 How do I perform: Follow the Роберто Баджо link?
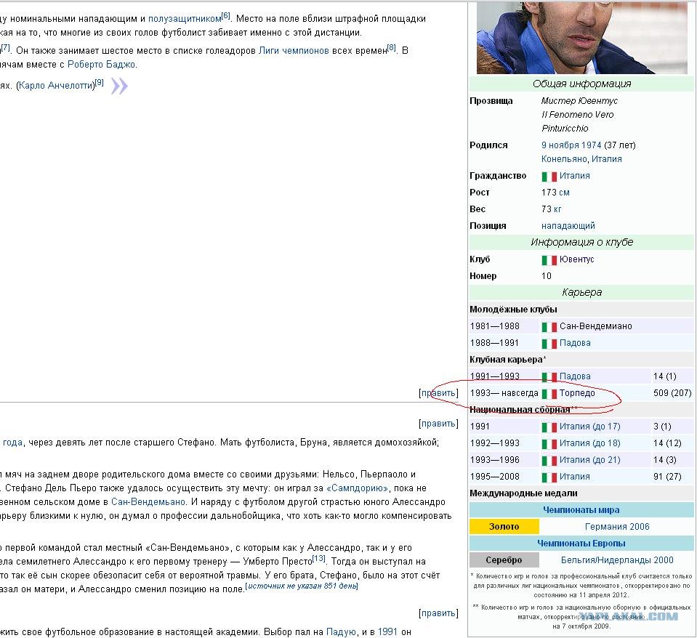pos(101,65)
